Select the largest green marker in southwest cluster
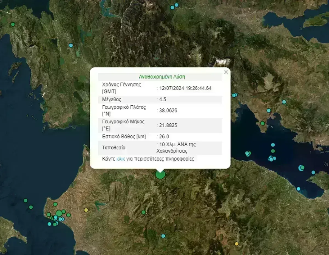The height and width of the screenshot is (255, 329). tap(59, 213)
